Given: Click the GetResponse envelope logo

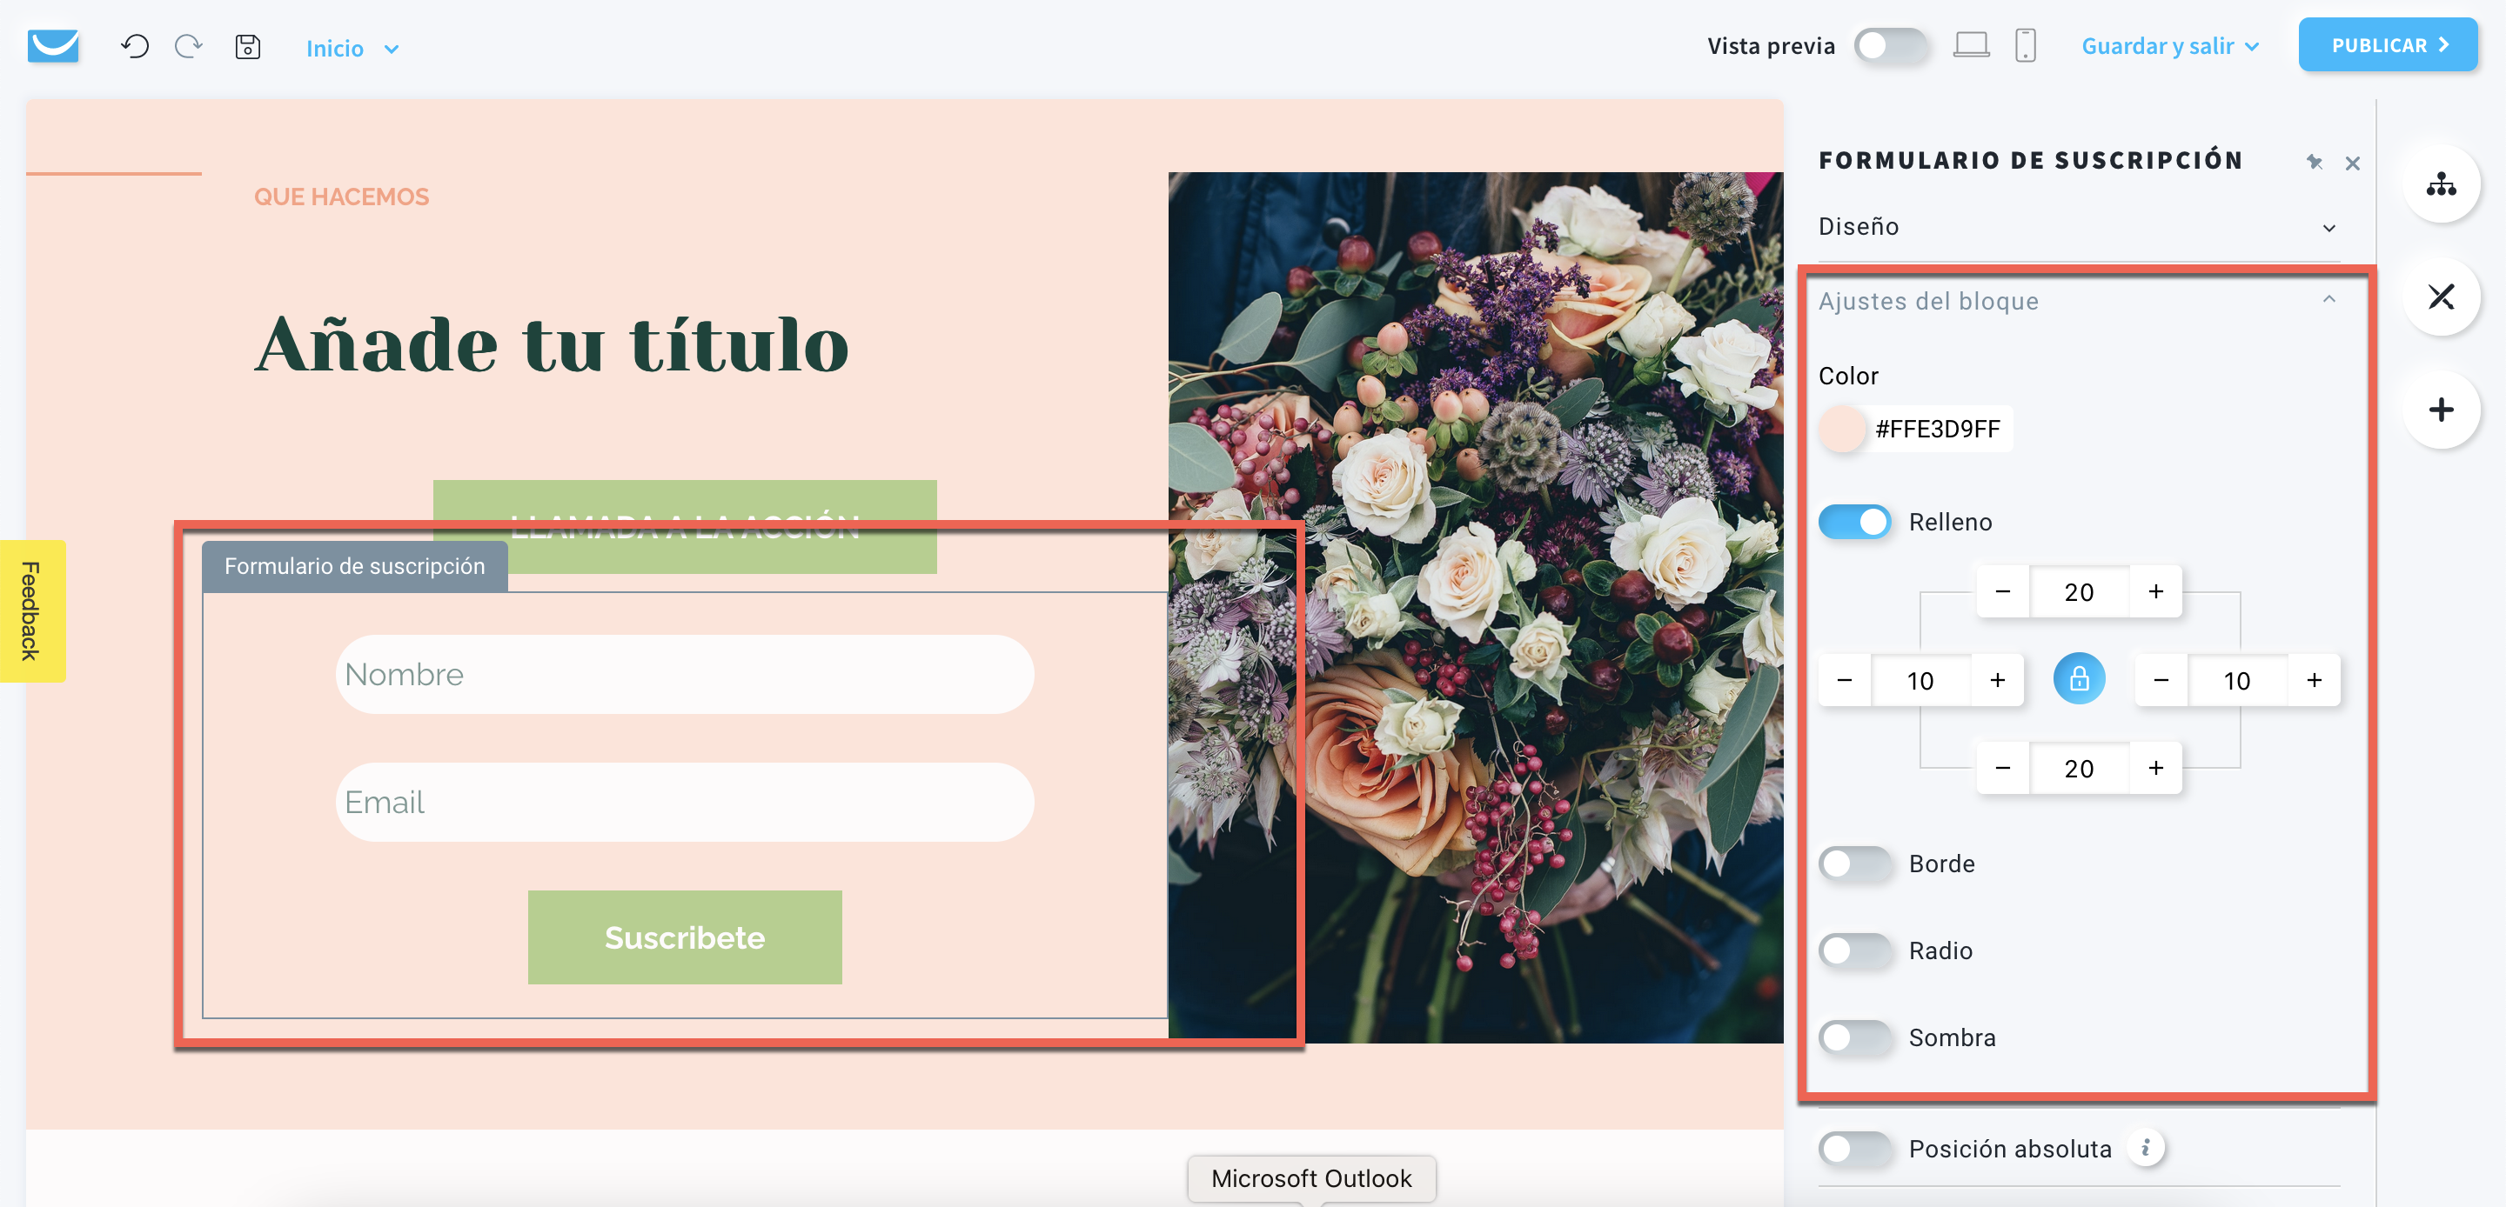Looking at the screenshot, I should click(52, 46).
